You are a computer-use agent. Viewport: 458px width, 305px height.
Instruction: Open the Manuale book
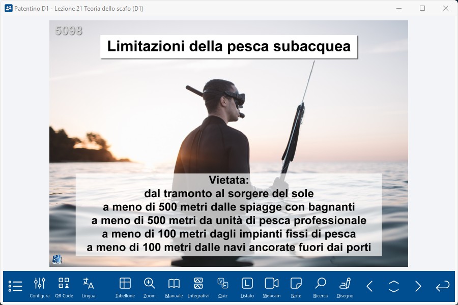tap(174, 287)
